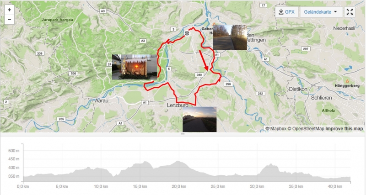Grab the divider handle between map and chart
366x195 pixels.
[x=183, y=134]
